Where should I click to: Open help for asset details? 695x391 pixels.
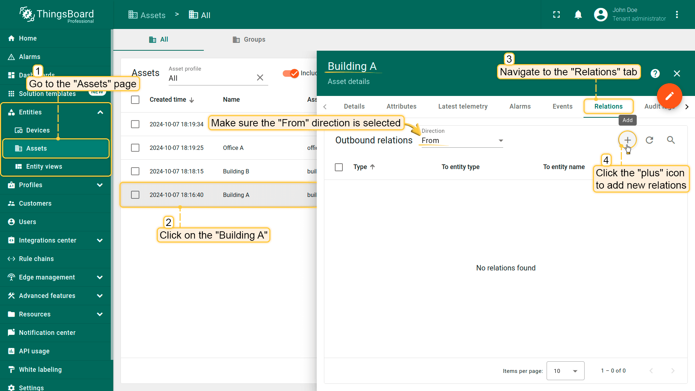[655, 73]
